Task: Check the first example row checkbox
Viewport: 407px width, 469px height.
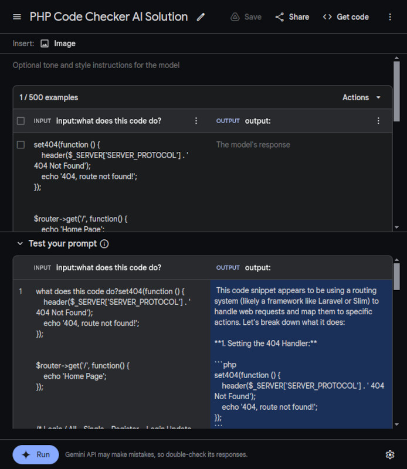Action: click(x=21, y=145)
